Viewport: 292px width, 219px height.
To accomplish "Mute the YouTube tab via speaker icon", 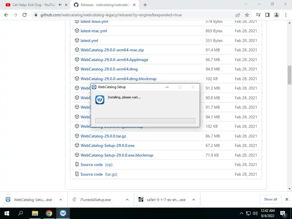I will point(60,5).
